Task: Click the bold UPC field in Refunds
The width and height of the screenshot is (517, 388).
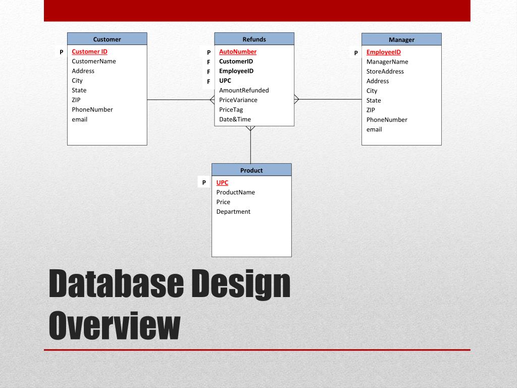Action: [225, 81]
